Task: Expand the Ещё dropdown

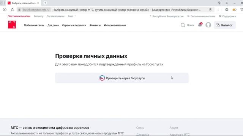Action: tap(72, 16)
